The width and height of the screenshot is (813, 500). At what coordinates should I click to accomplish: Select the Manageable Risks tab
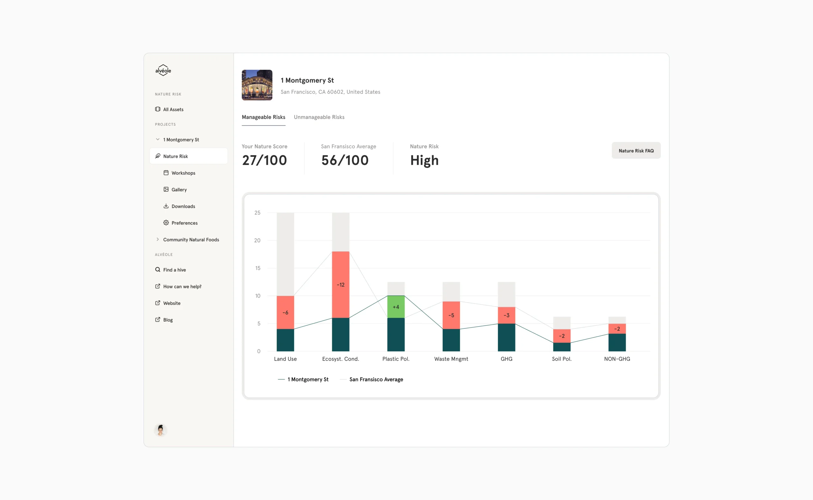point(264,117)
